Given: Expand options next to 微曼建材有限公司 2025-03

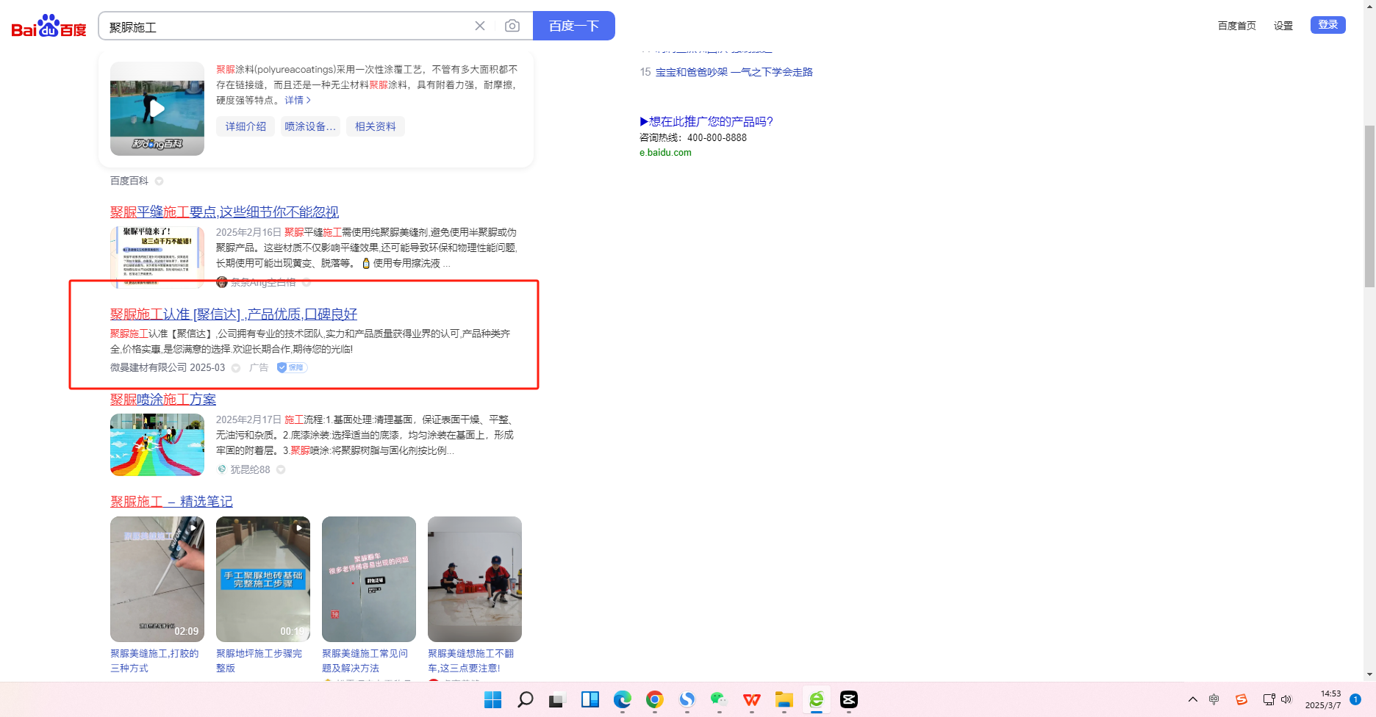Looking at the screenshot, I should pyautogui.click(x=236, y=368).
